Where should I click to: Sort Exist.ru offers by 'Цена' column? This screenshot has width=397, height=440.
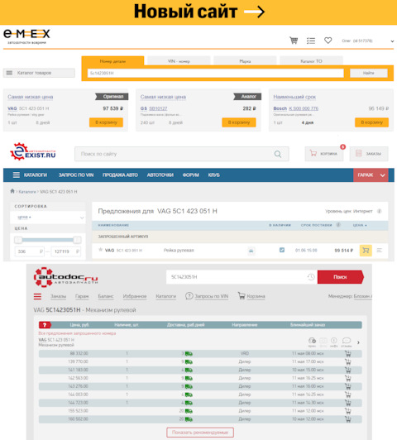360,225
